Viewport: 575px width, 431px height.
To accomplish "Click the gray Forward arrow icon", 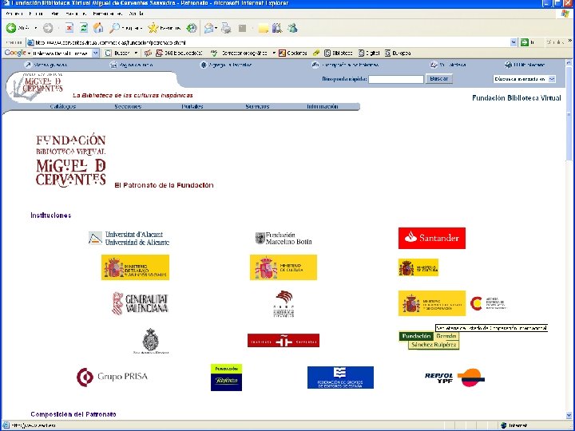I will point(48,28).
